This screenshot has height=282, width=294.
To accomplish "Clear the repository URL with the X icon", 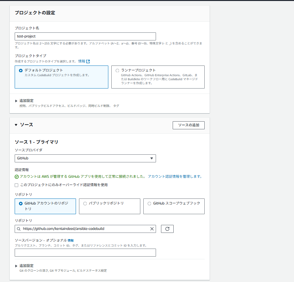I will (152, 229).
